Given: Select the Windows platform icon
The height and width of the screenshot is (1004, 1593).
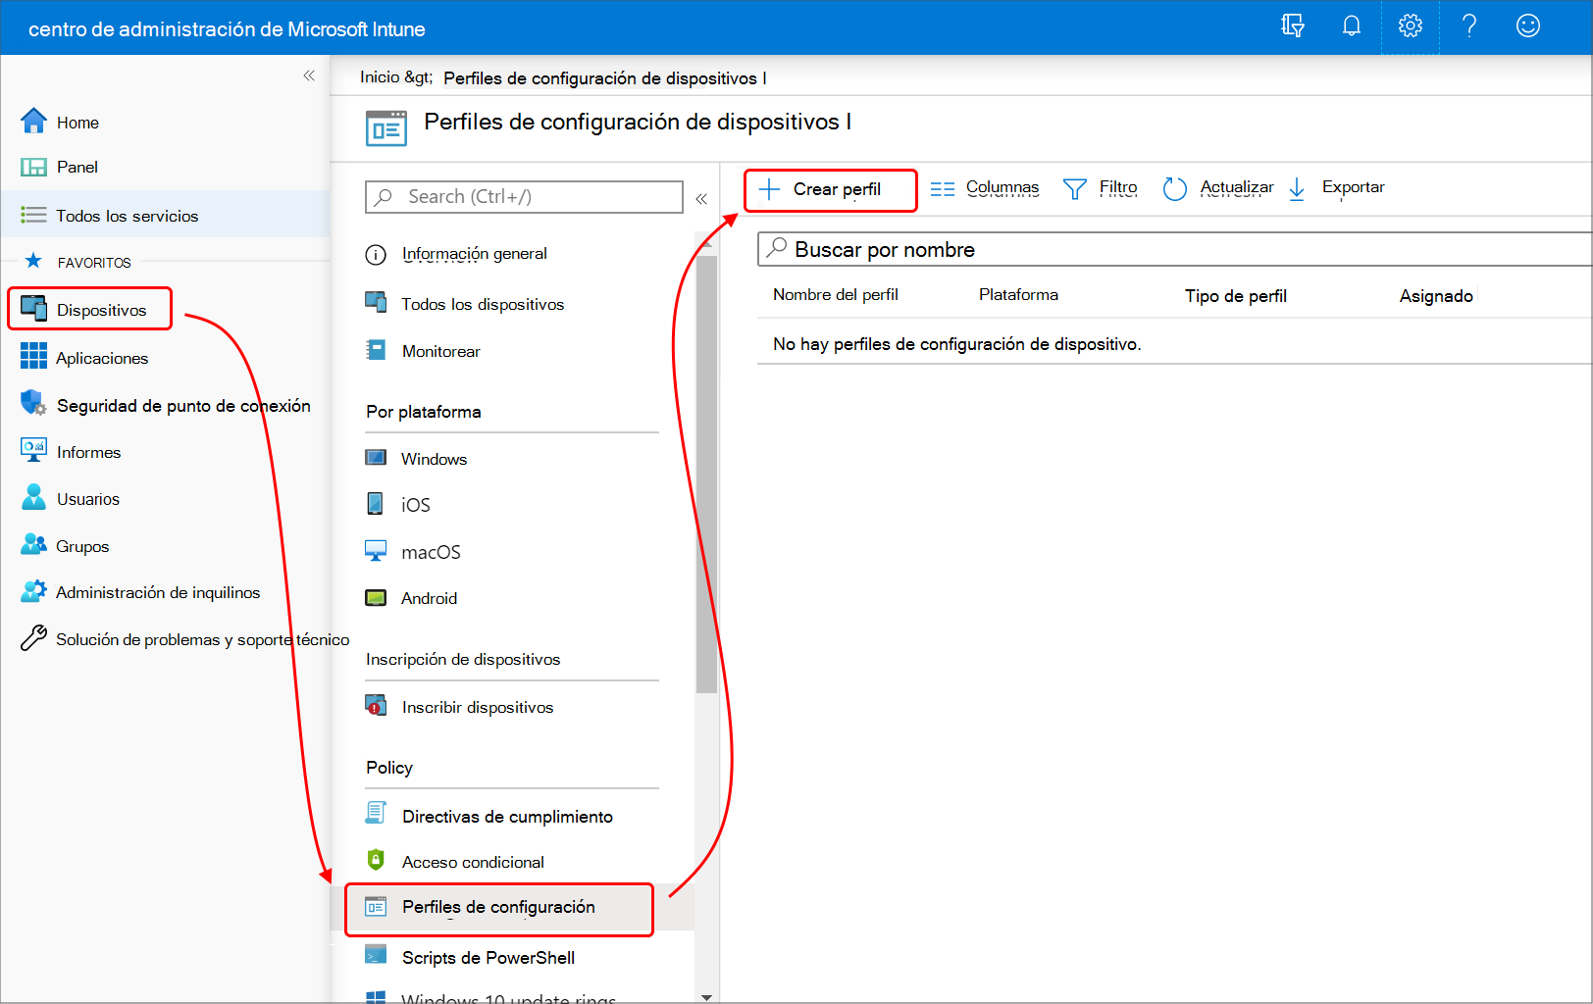Looking at the screenshot, I should [376, 457].
